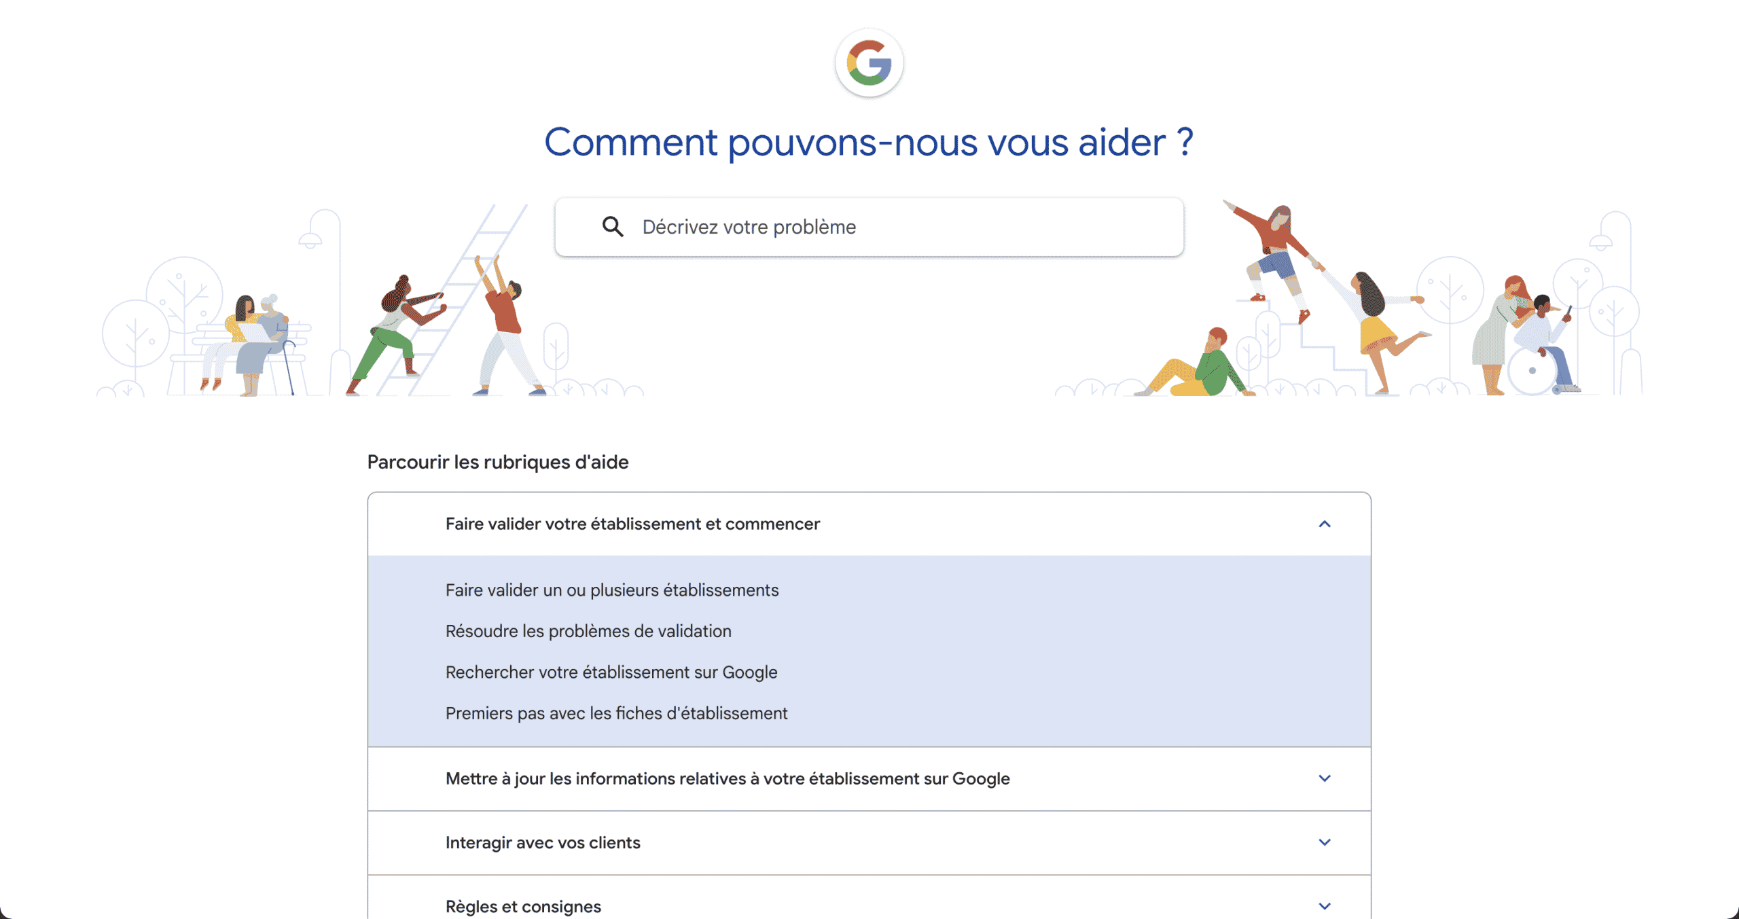Expand the 'Interagir avec vos clients' chevron

point(1324,842)
